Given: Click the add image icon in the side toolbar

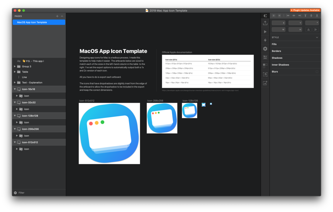Looking at the screenshot, I should (265, 83).
